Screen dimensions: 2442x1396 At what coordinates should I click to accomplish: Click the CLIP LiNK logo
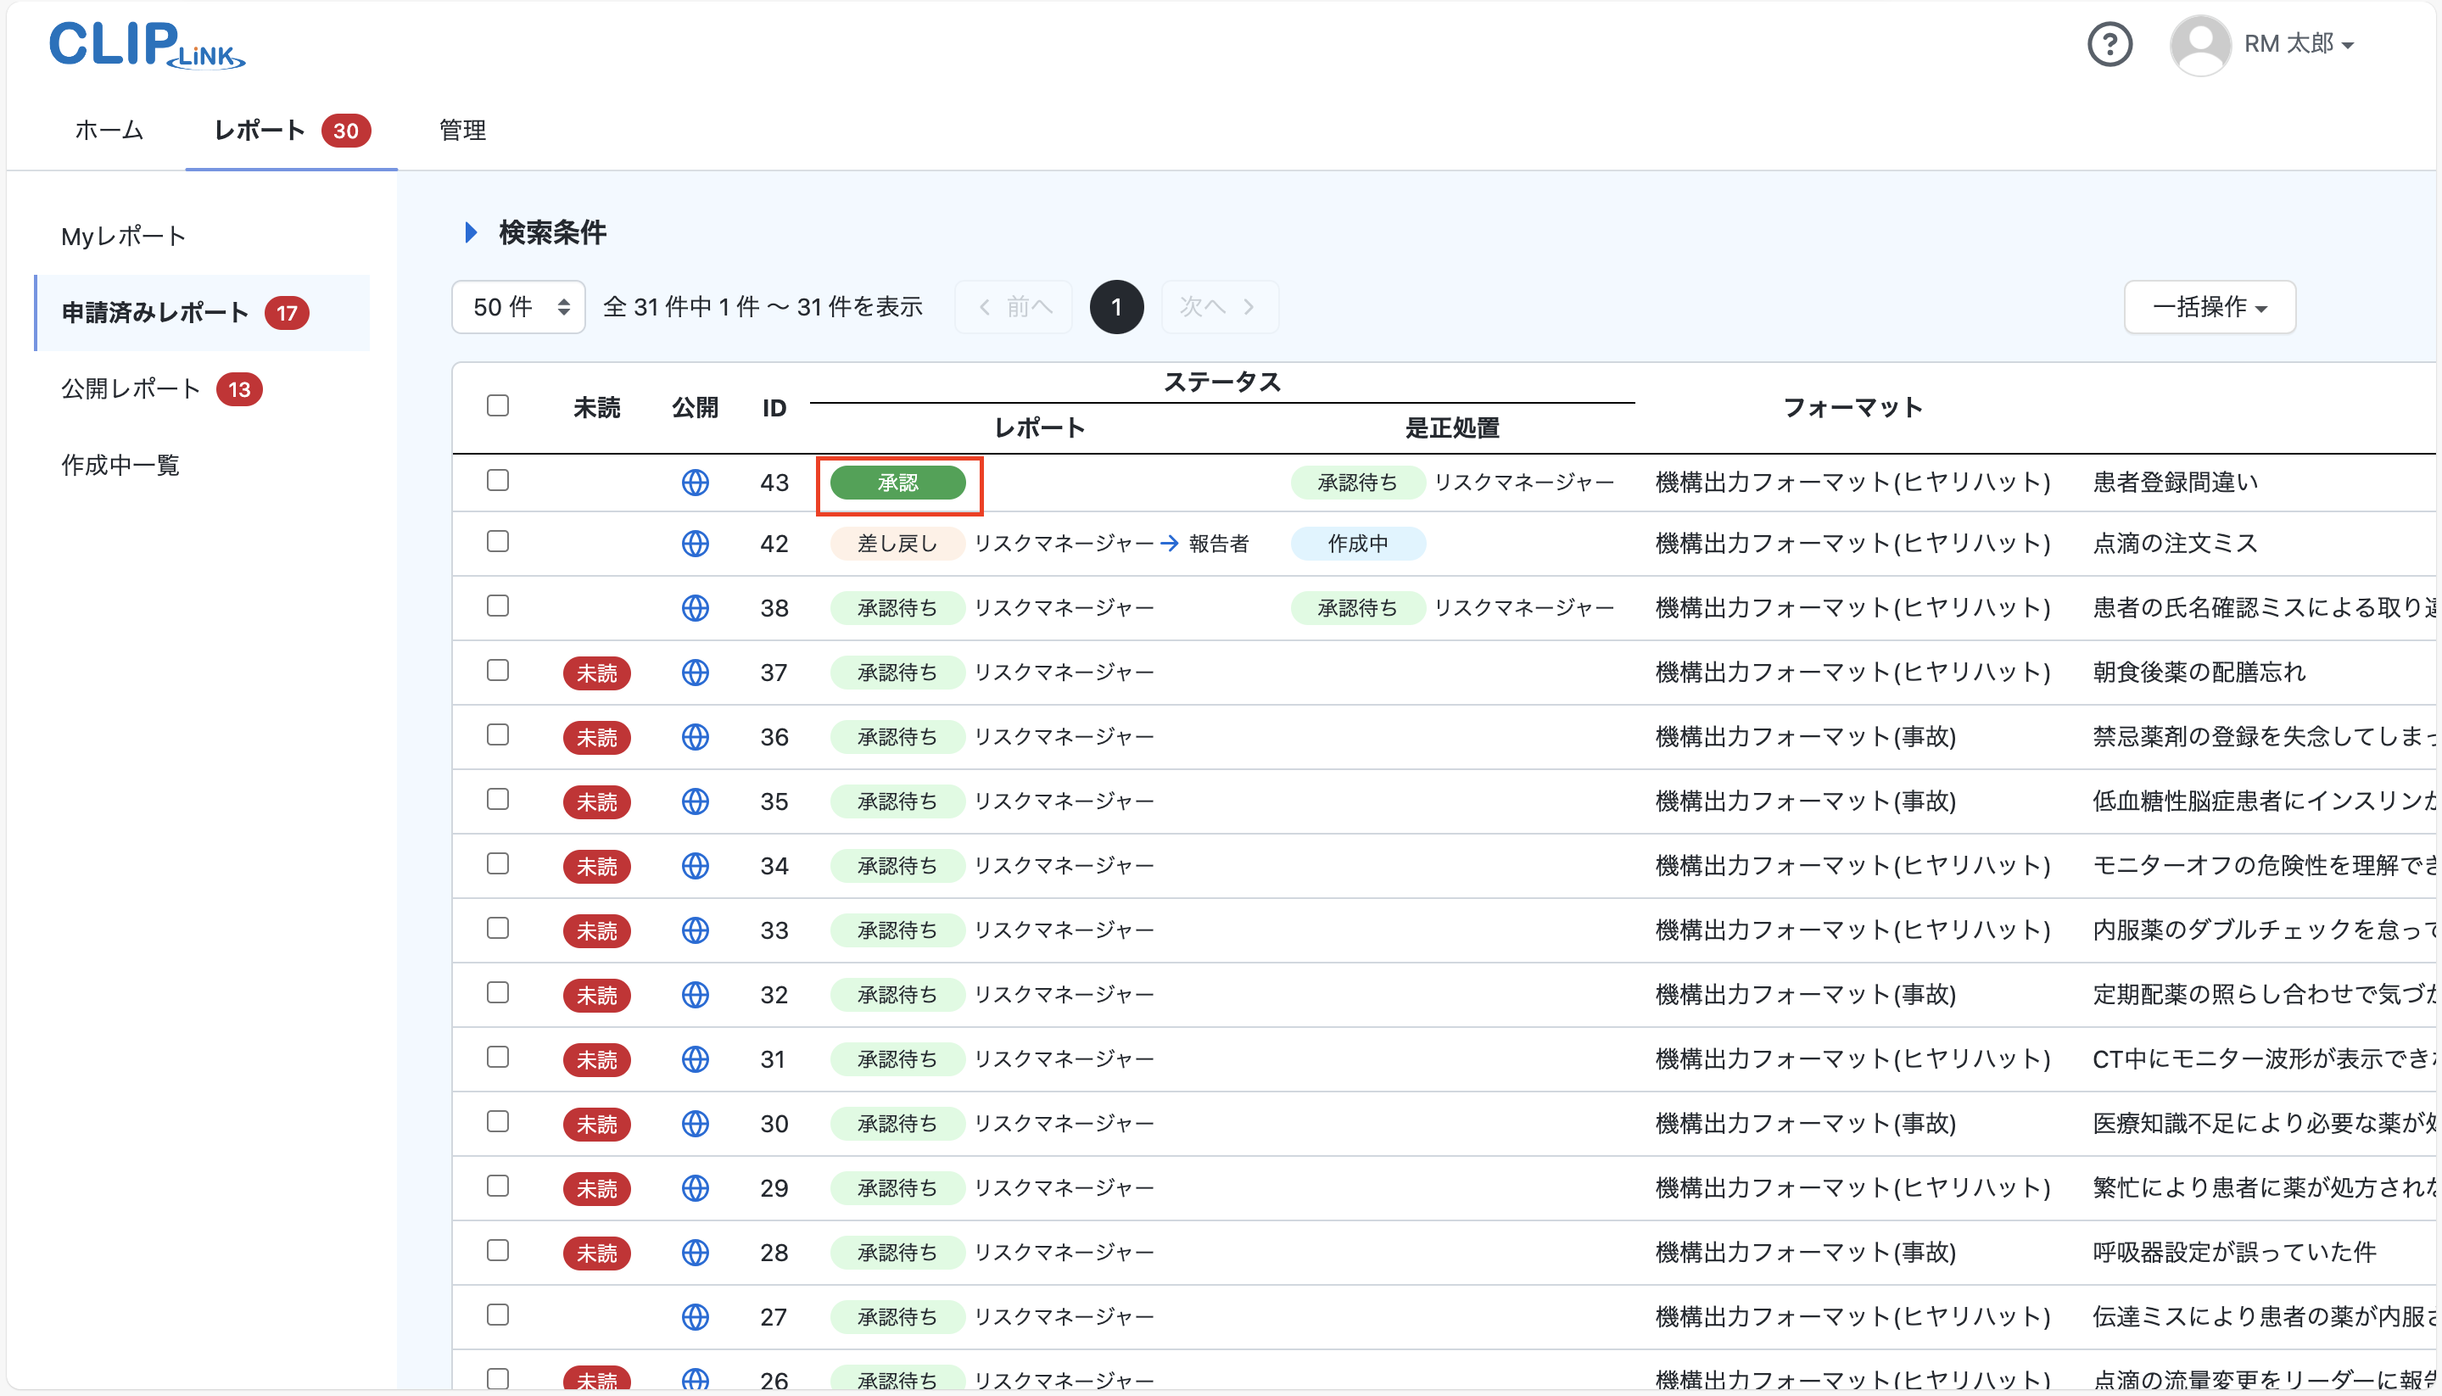[x=146, y=45]
